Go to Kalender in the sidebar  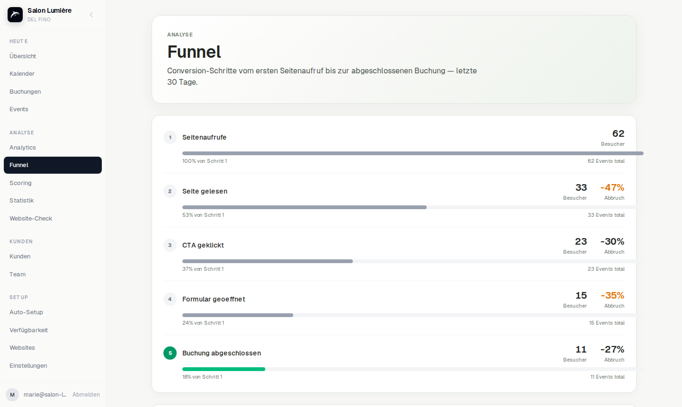53,74
